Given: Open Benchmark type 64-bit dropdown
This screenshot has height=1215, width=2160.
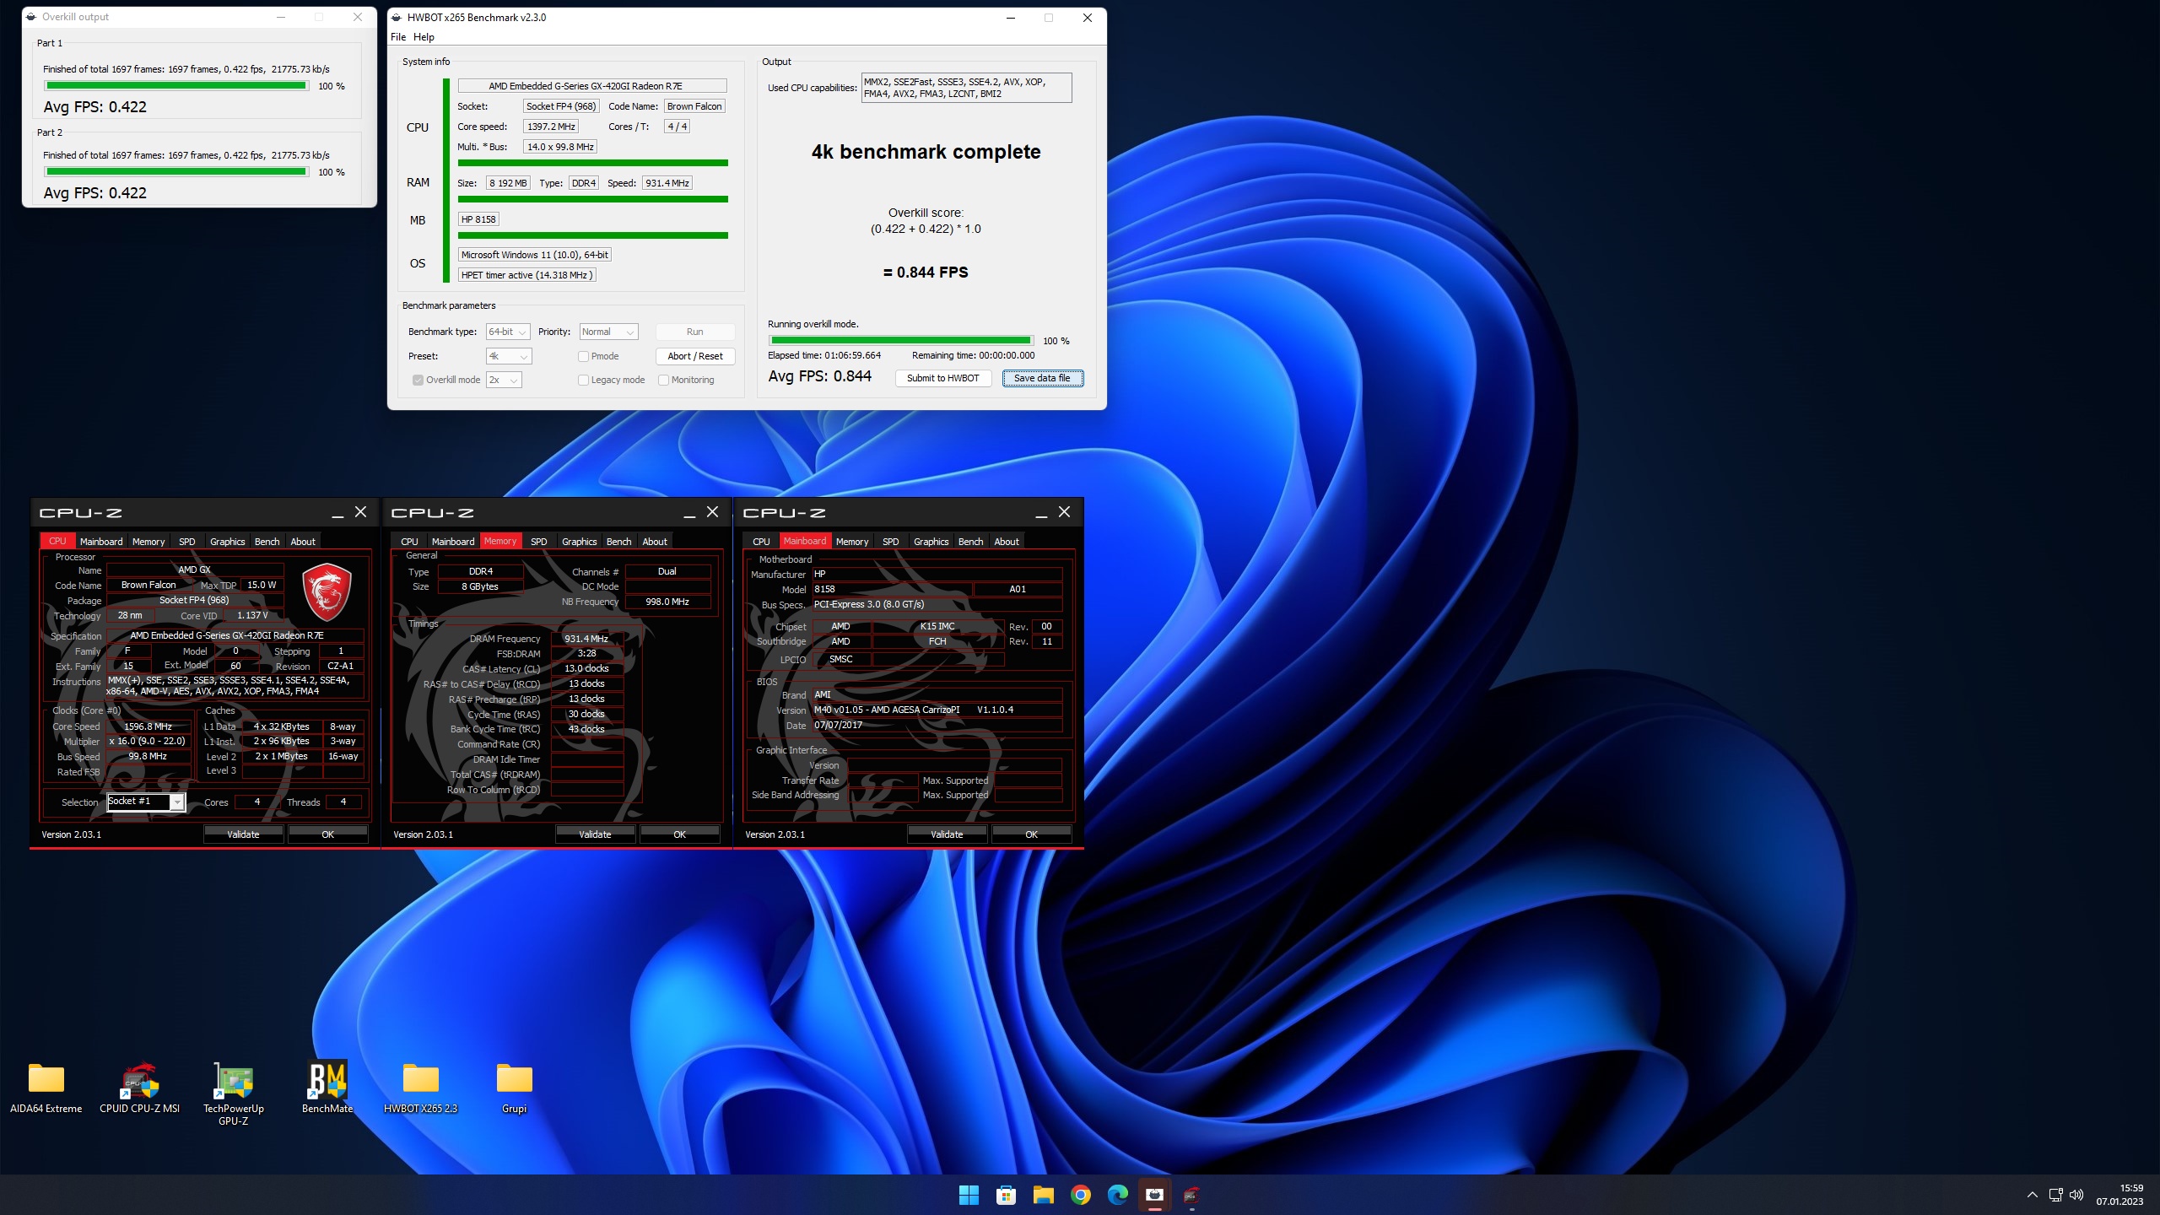Looking at the screenshot, I should tap(508, 332).
